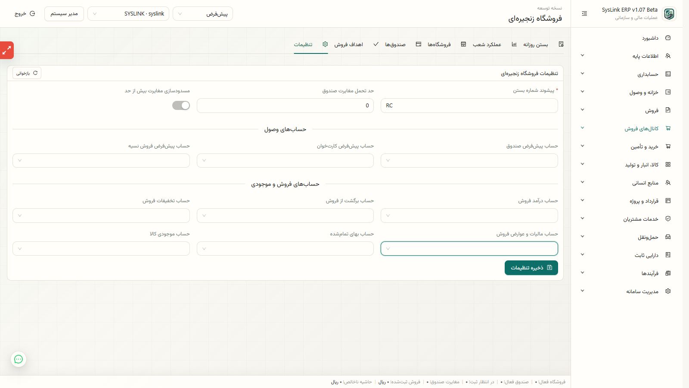This screenshot has height=388, width=689.
Task: Click the حمل‌ونقل sidebar icon
Action: (668, 237)
